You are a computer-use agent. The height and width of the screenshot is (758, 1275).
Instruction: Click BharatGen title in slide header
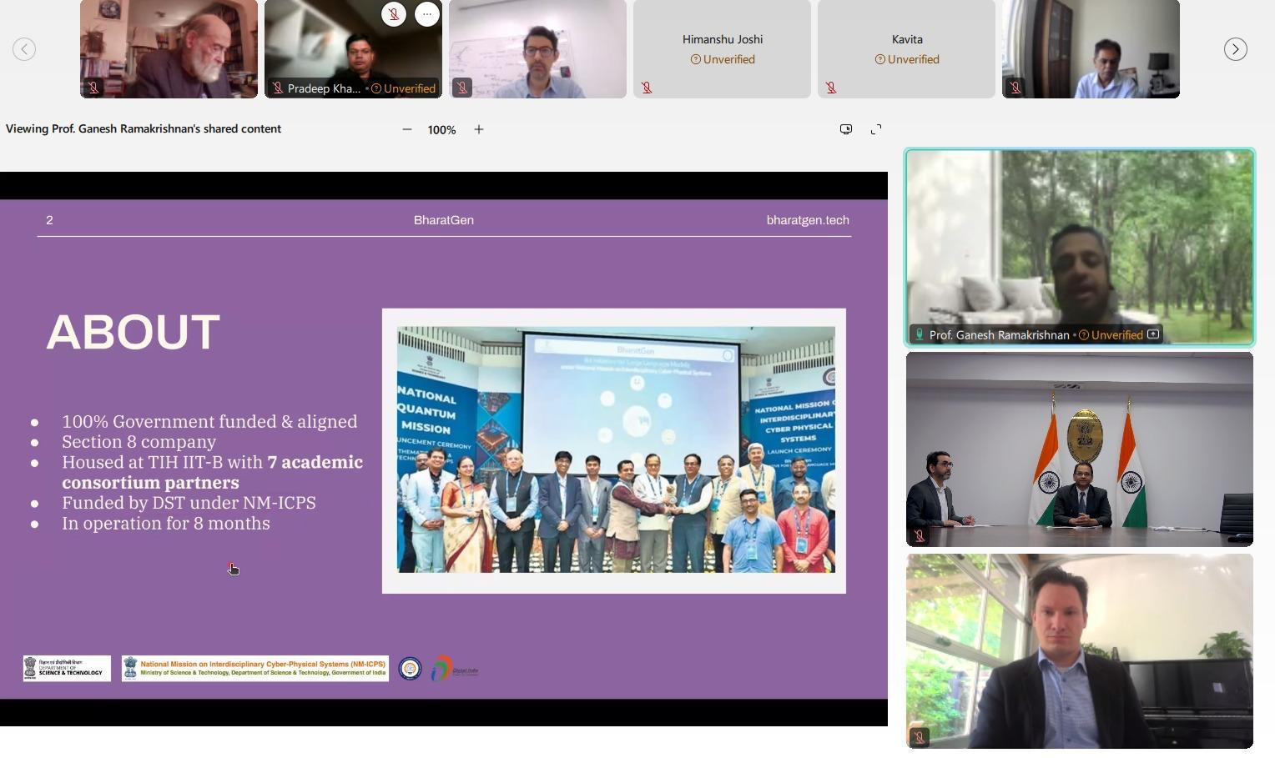tap(444, 220)
